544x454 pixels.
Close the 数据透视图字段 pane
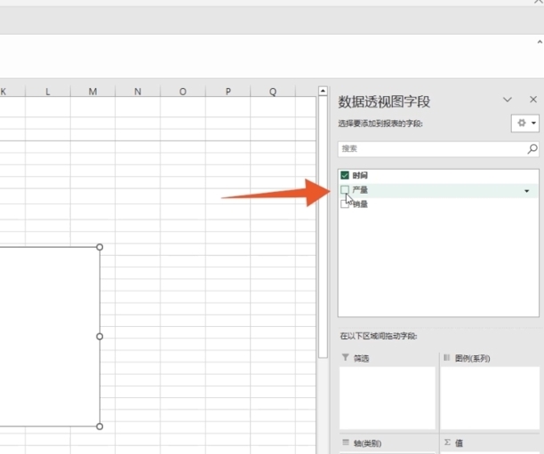pyautogui.click(x=532, y=100)
